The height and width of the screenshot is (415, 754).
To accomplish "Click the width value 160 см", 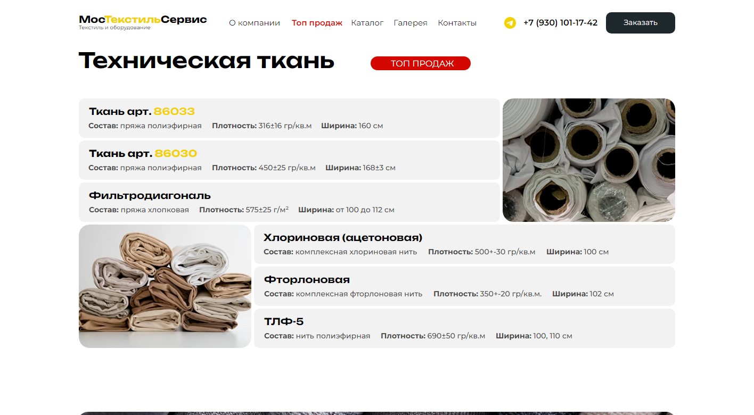I will point(371,126).
